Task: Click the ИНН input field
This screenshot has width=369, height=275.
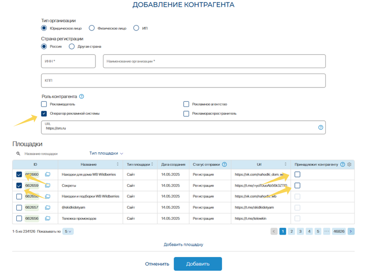Action: coord(68,61)
